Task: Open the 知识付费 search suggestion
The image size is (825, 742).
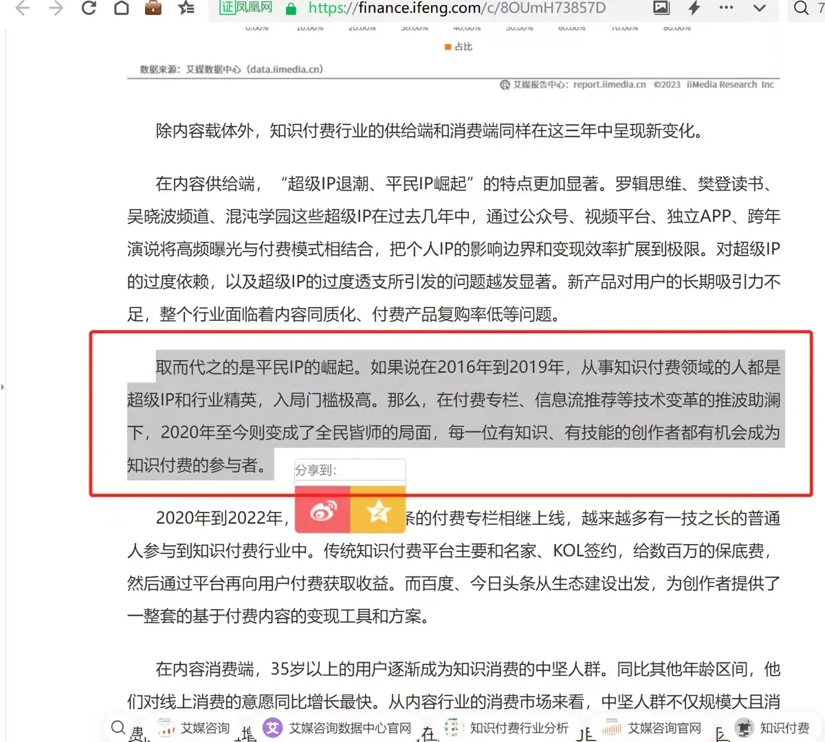Action: coord(772,728)
